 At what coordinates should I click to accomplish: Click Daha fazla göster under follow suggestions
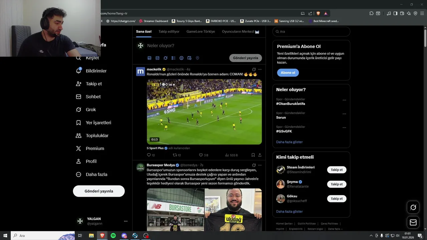point(290,212)
